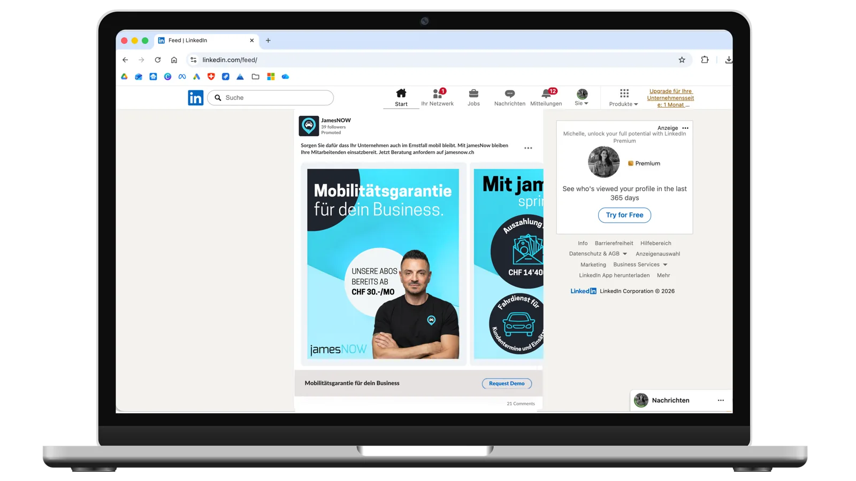
Task: Open Nachrichten panel options three dots
Action: point(721,400)
